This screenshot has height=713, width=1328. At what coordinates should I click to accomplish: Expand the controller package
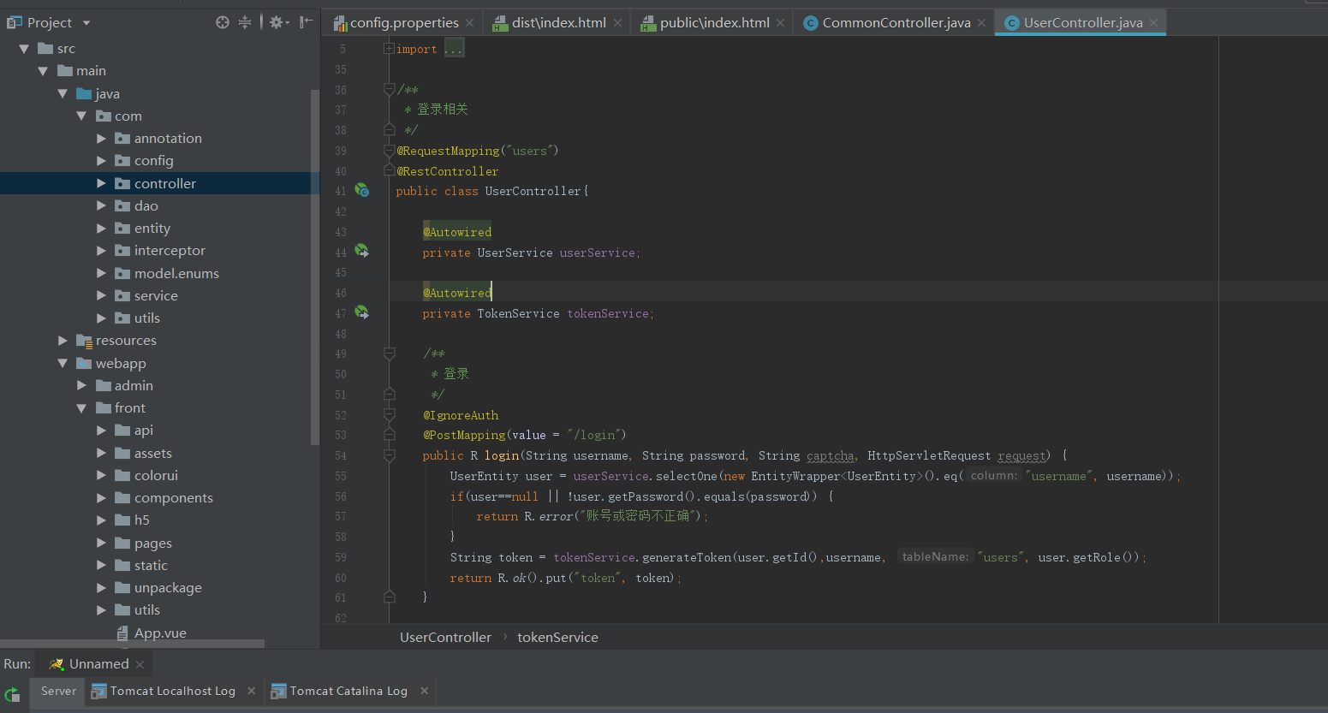(x=101, y=183)
